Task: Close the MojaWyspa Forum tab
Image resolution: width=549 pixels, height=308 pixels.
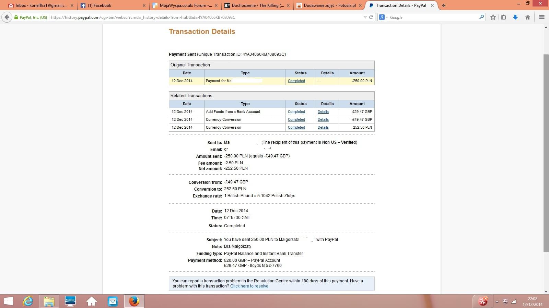Action: pos(216,5)
